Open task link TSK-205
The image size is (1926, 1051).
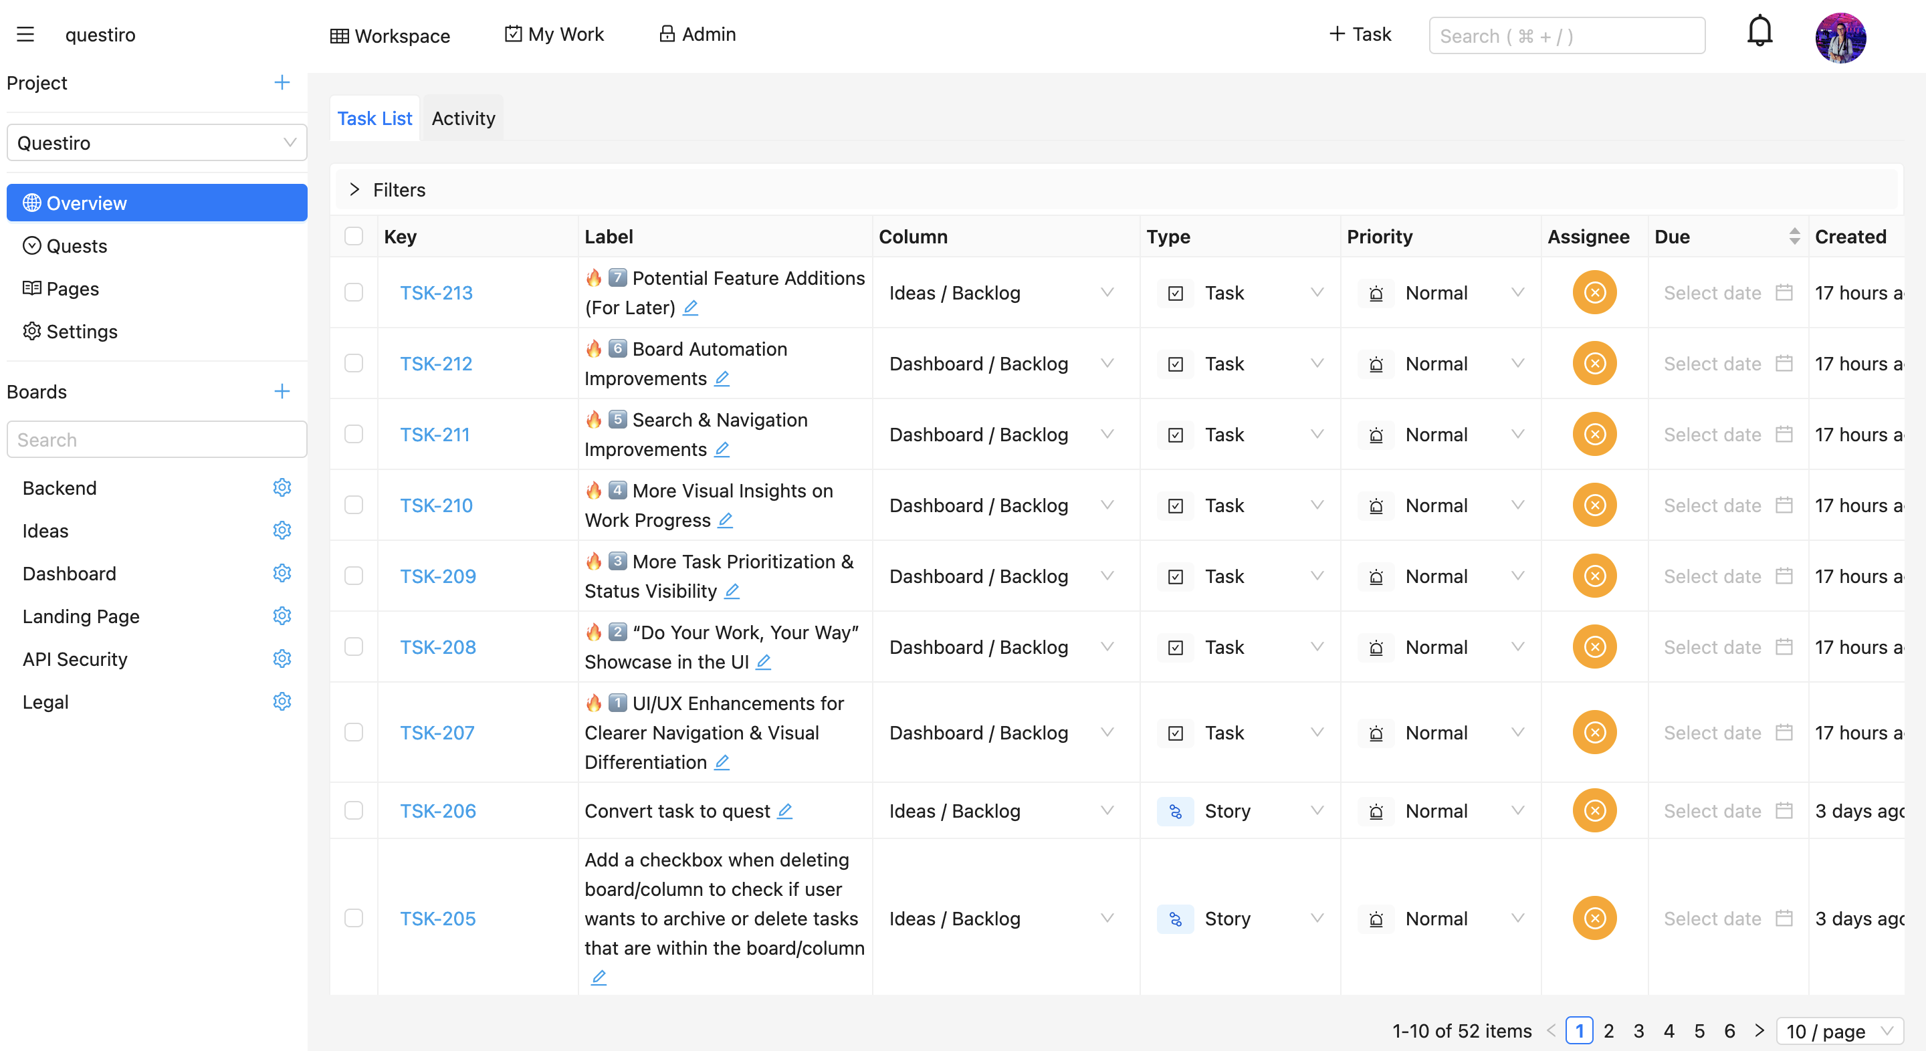point(437,918)
